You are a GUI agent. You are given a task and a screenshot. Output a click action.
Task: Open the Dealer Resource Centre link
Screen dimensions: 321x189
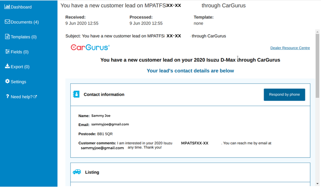pyautogui.click(x=290, y=48)
